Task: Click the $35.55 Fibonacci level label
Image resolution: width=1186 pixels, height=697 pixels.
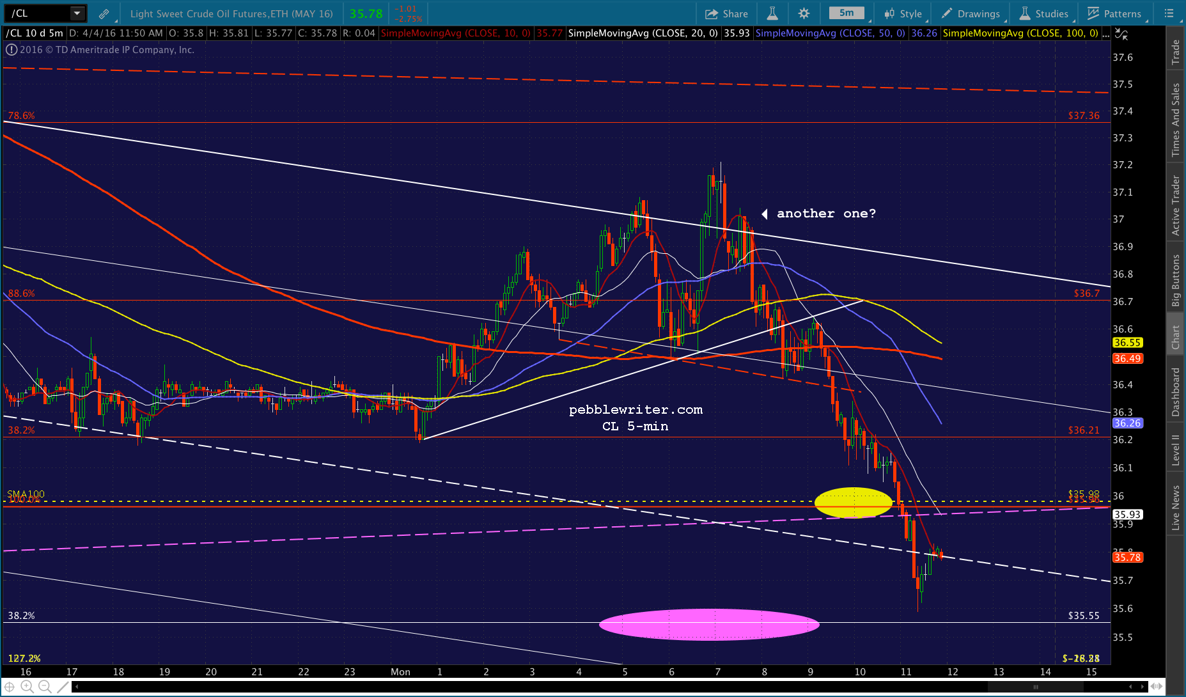Action: (1084, 616)
